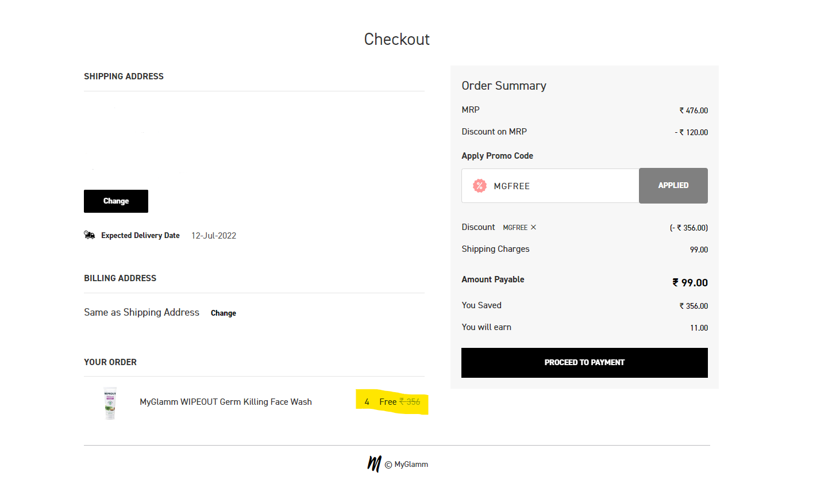This screenshot has height=483, width=832.
Task: Click the MyGlamm logo icon in the footer
Action: (375, 463)
